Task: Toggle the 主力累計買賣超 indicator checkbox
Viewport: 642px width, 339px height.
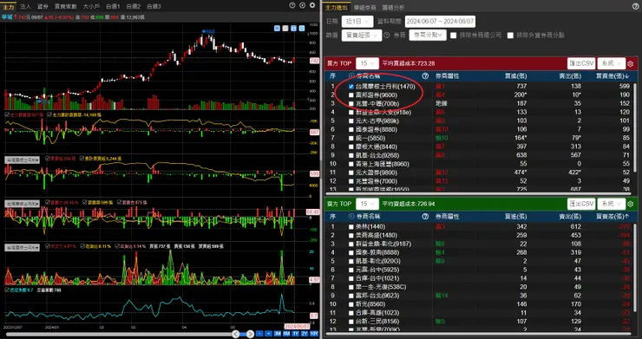Action: point(49,115)
